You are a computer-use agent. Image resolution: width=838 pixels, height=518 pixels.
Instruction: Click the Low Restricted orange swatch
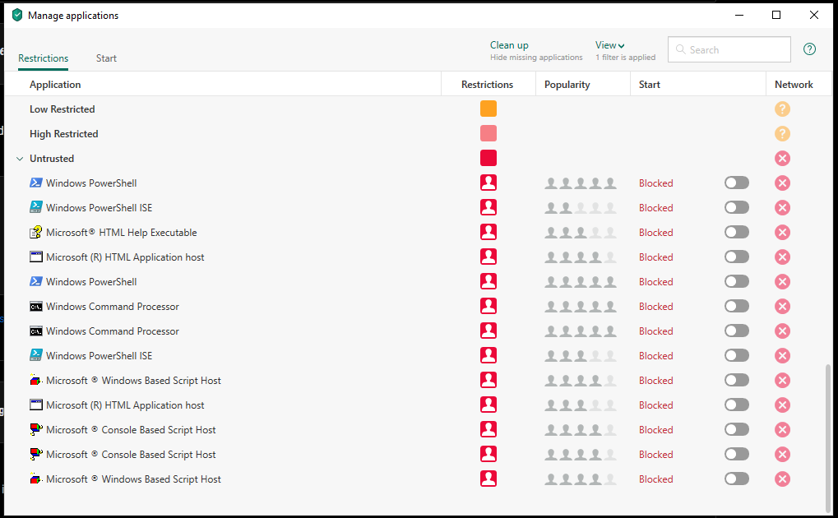(x=488, y=109)
